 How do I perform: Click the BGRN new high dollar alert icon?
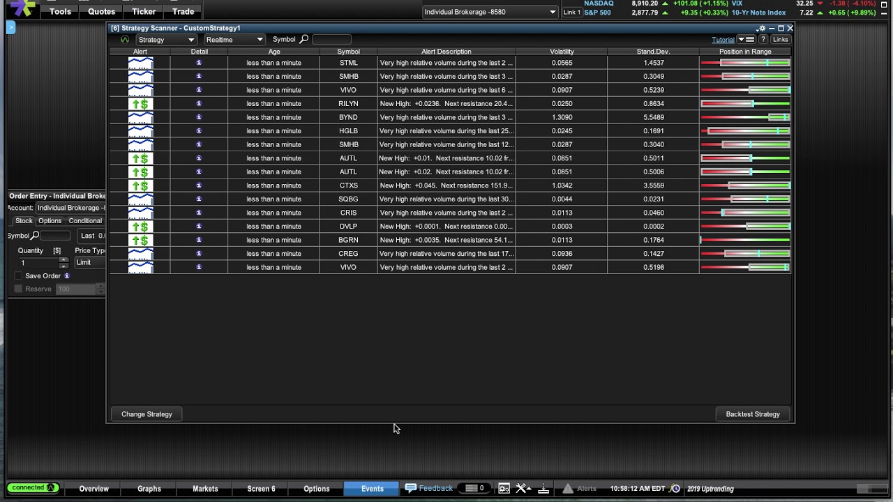pyautogui.click(x=140, y=240)
